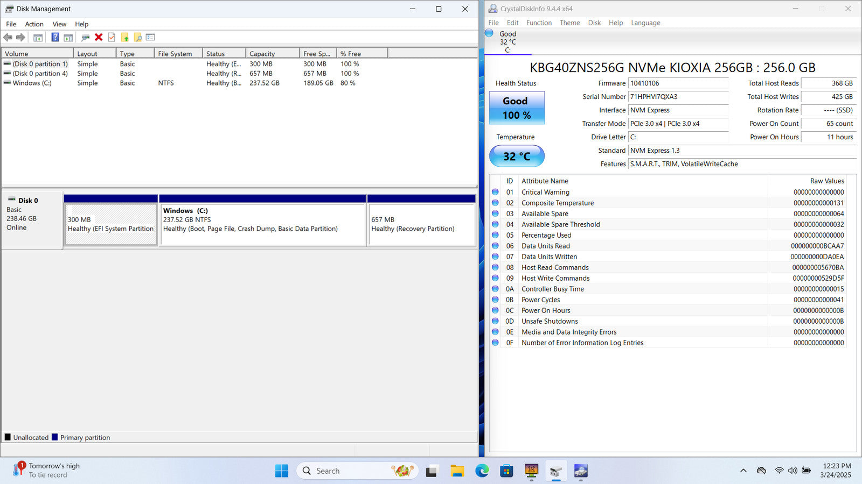Click the Status column header
Screen dimensions: 862x484
click(224, 53)
